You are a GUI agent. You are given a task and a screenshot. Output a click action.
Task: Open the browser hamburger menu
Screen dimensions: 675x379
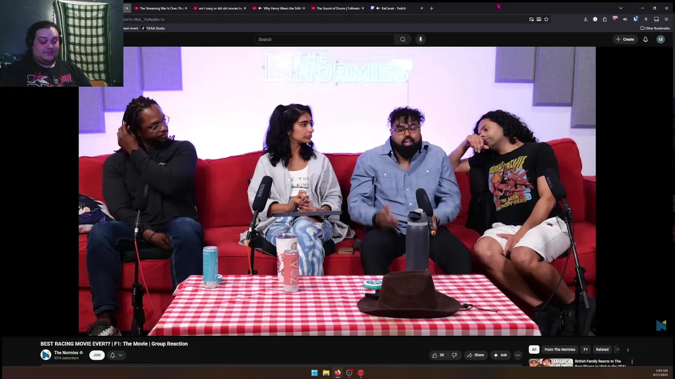click(x=666, y=19)
